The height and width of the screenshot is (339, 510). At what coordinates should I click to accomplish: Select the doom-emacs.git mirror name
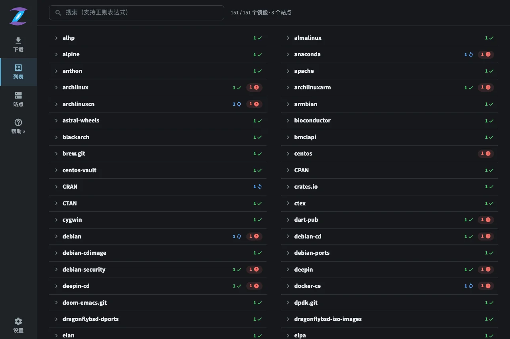tap(84, 303)
